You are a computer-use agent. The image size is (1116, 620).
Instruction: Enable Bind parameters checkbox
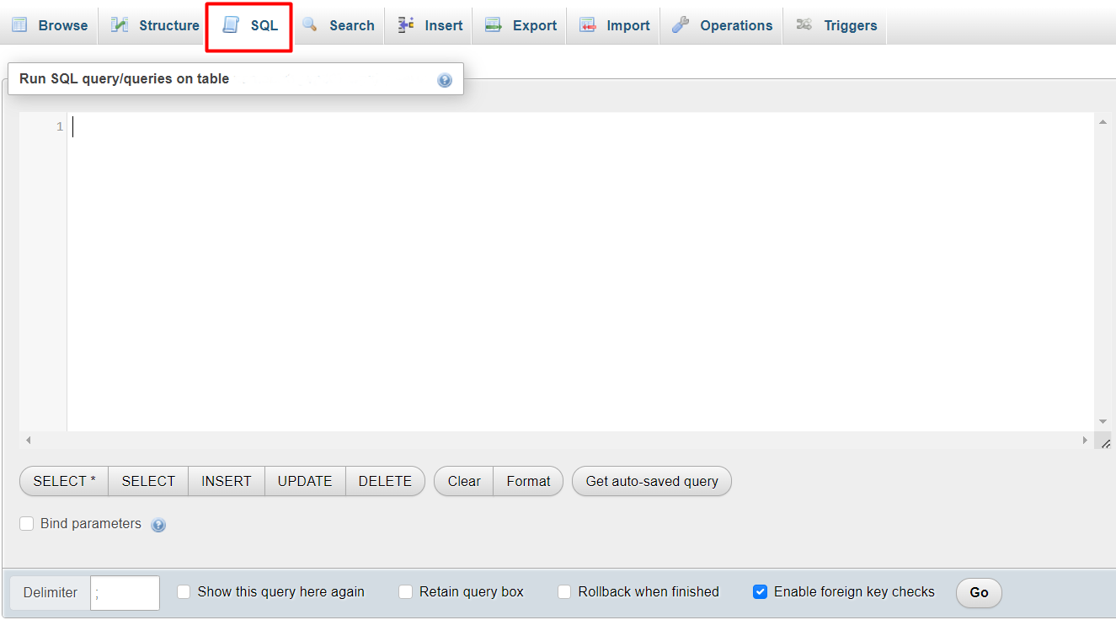tap(27, 523)
